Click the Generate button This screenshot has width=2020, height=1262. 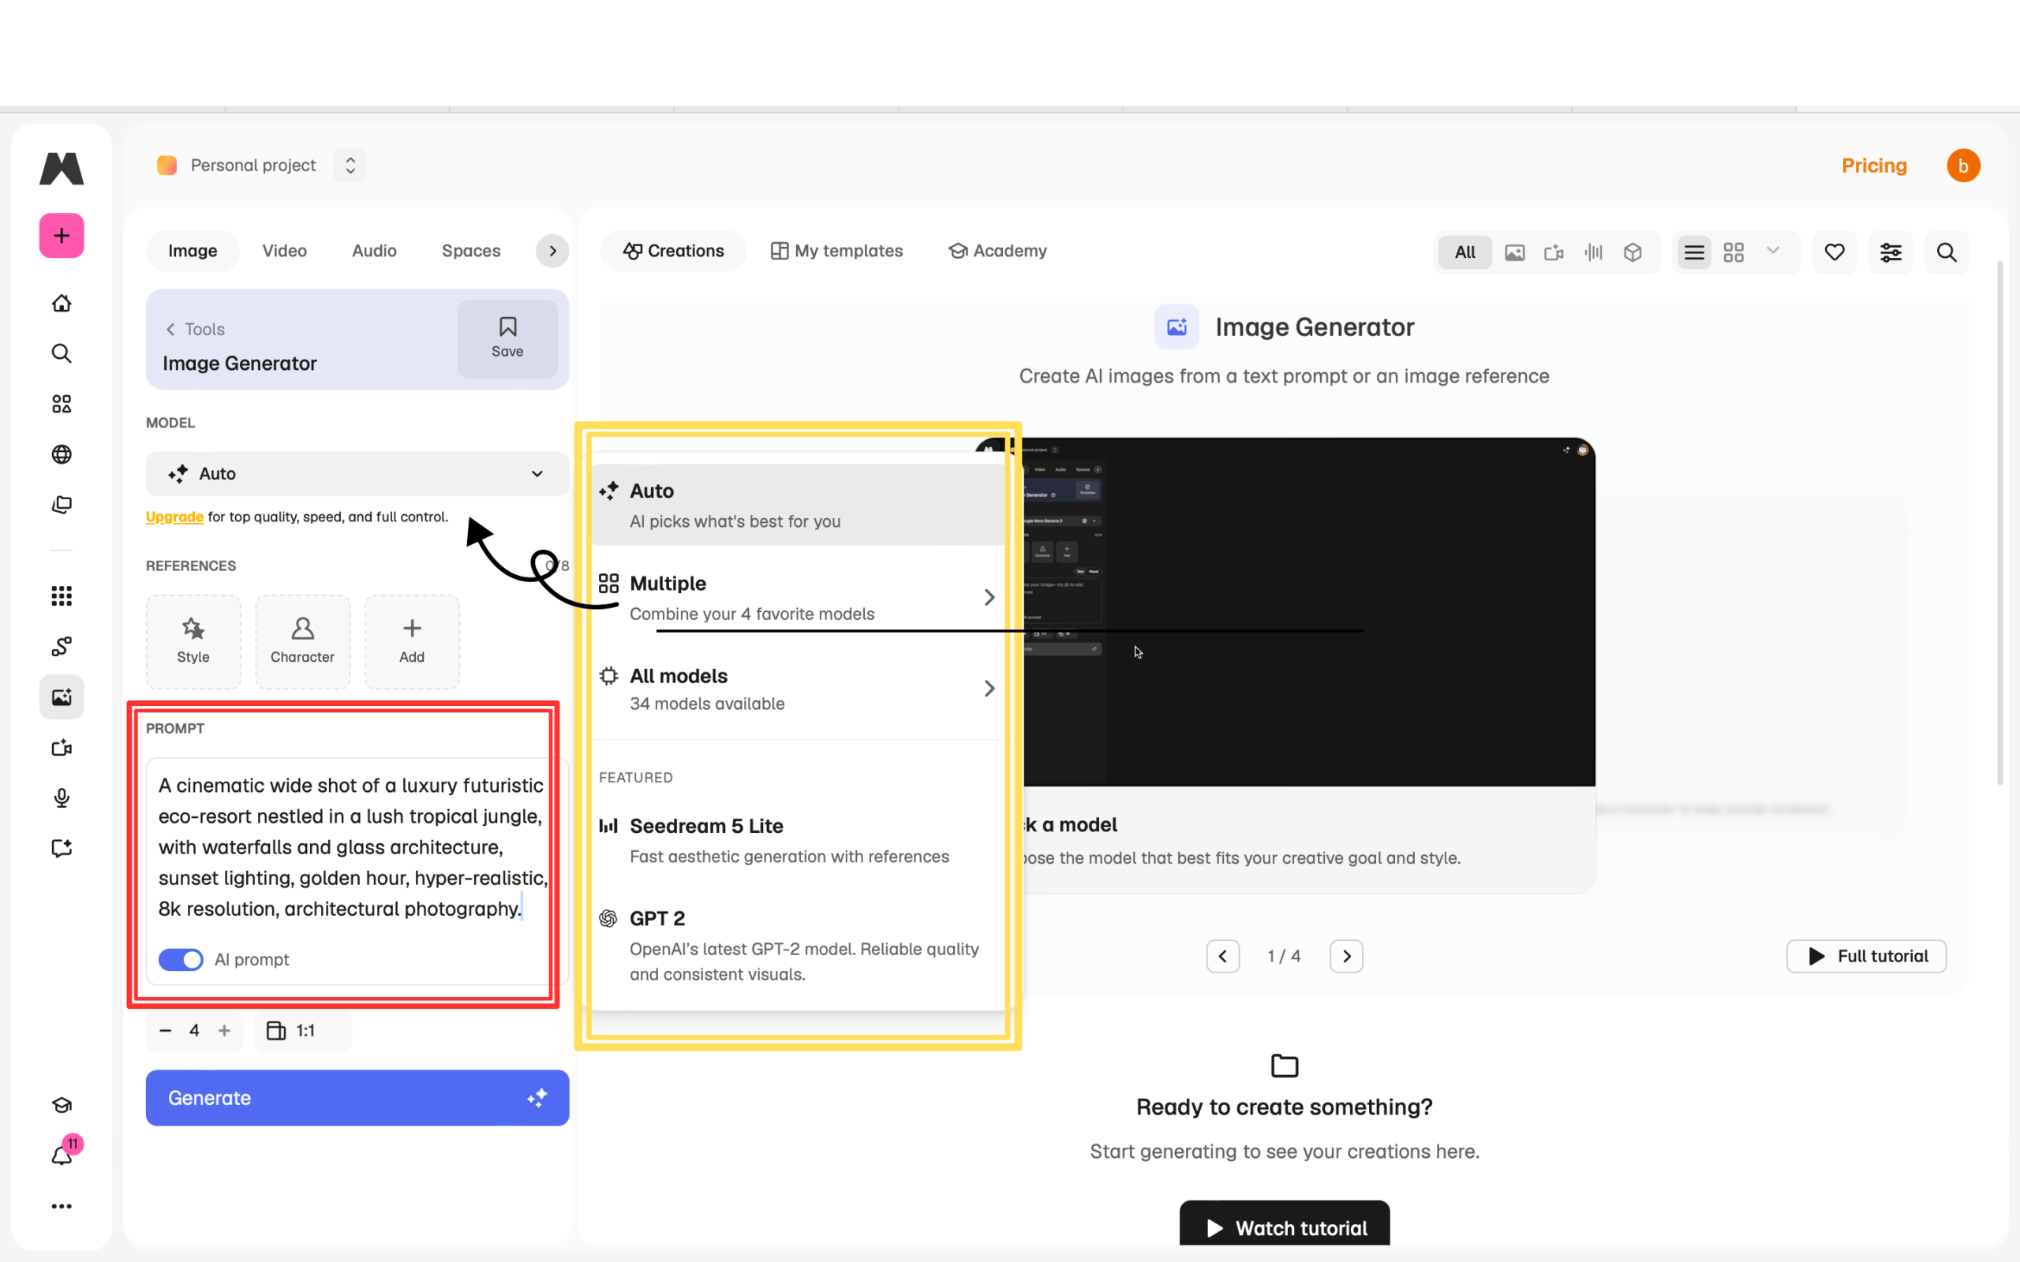point(357,1098)
